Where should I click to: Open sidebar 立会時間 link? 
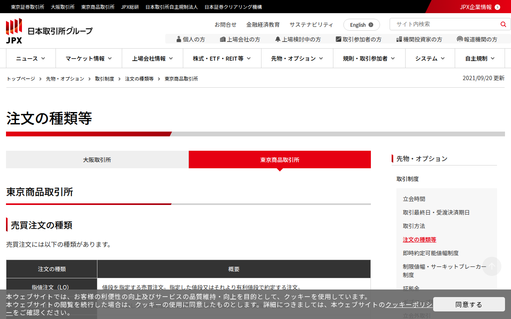coord(414,199)
